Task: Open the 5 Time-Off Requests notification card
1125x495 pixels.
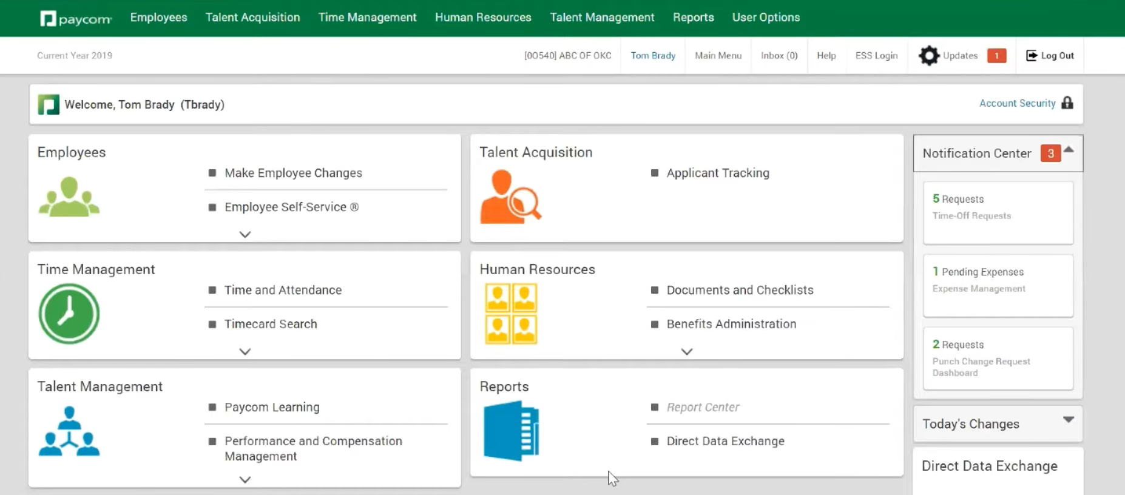Action: tap(998, 213)
